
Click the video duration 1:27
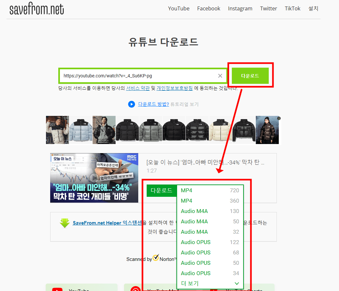tap(152, 171)
